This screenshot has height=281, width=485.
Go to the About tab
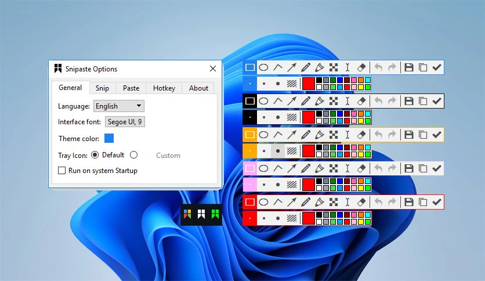point(198,88)
